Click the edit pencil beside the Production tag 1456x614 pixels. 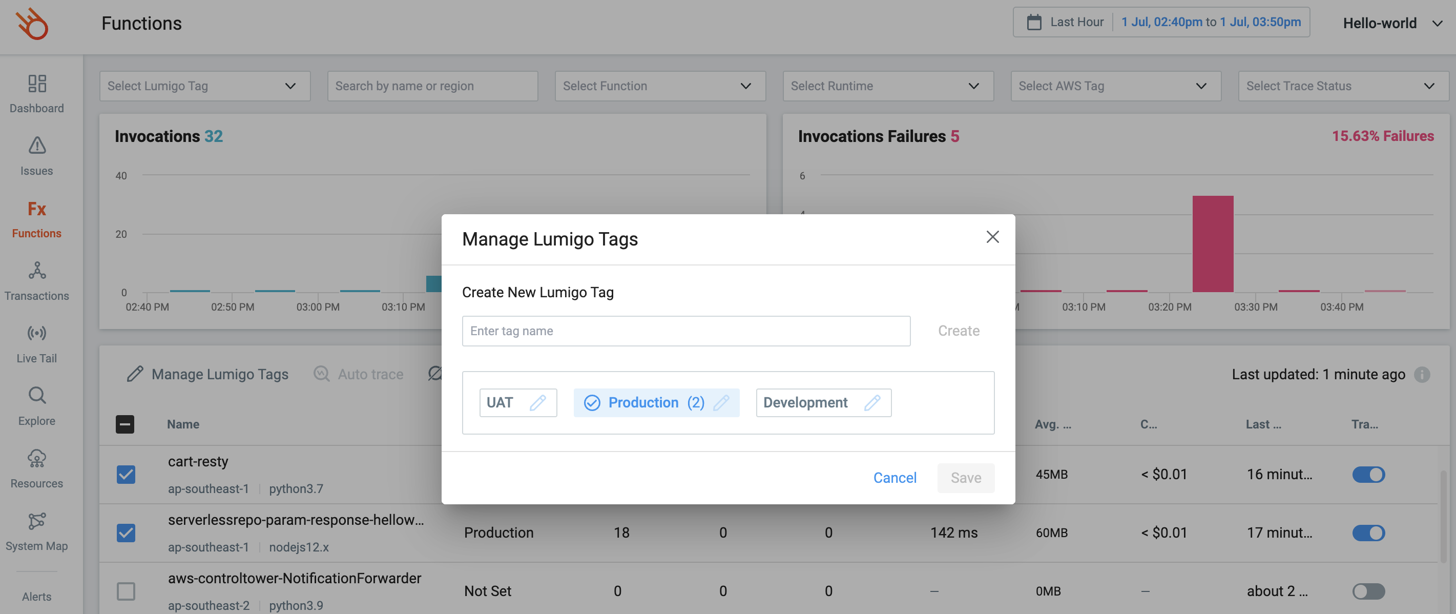pyautogui.click(x=721, y=402)
